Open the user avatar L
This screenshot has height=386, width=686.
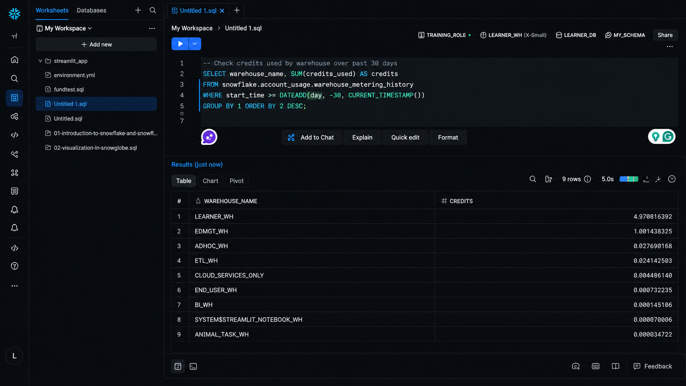point(14,356)
